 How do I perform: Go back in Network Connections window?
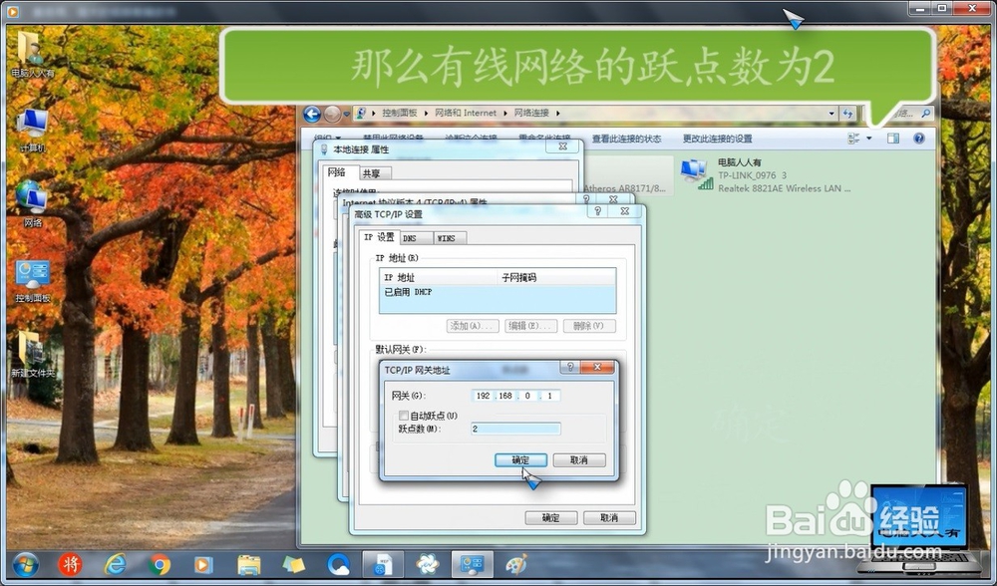(x=311, y=114)
